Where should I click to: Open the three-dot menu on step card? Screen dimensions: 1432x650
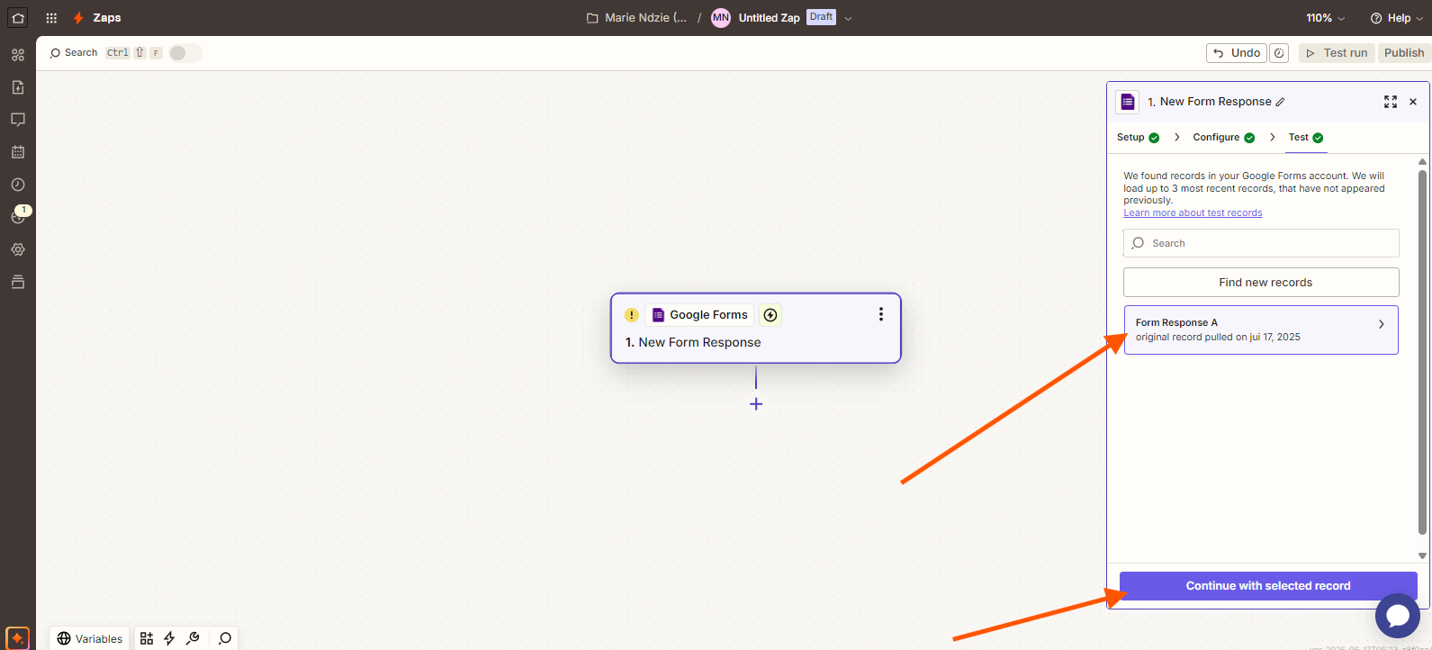(x=881, y=314)
